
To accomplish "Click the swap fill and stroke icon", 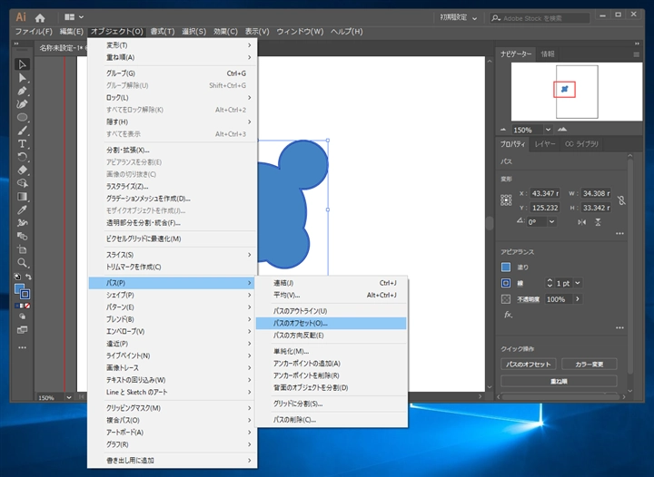I will [x=28, y=277].
